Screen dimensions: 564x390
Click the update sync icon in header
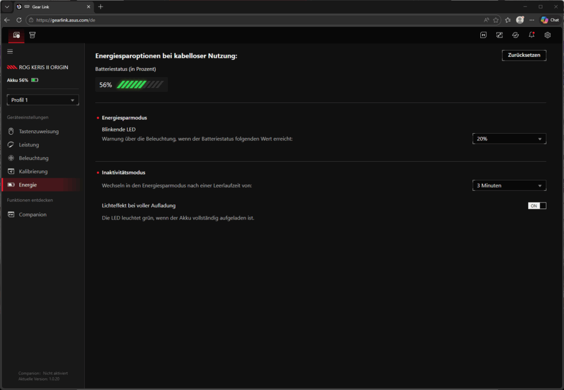[x=516, y=35]
